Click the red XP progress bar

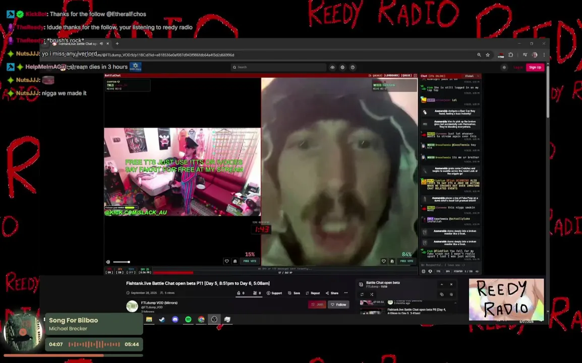coord(173,272)
